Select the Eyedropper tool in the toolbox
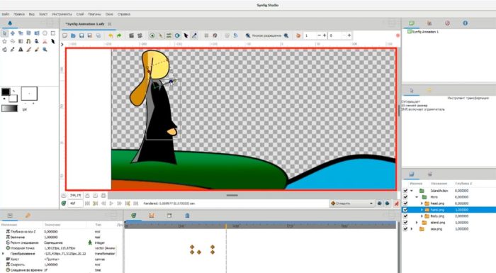The image size is (496, 273). click(x=12, y=50)
